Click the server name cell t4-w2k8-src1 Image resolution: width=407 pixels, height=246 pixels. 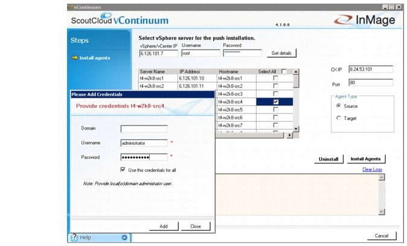click(x=158, y=78)
